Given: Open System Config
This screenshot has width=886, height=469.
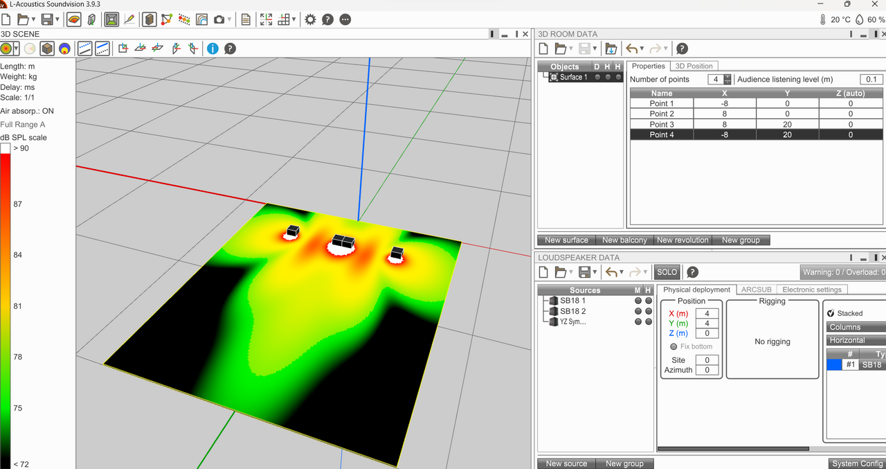Looking at the screenshot, I should 857,463.
